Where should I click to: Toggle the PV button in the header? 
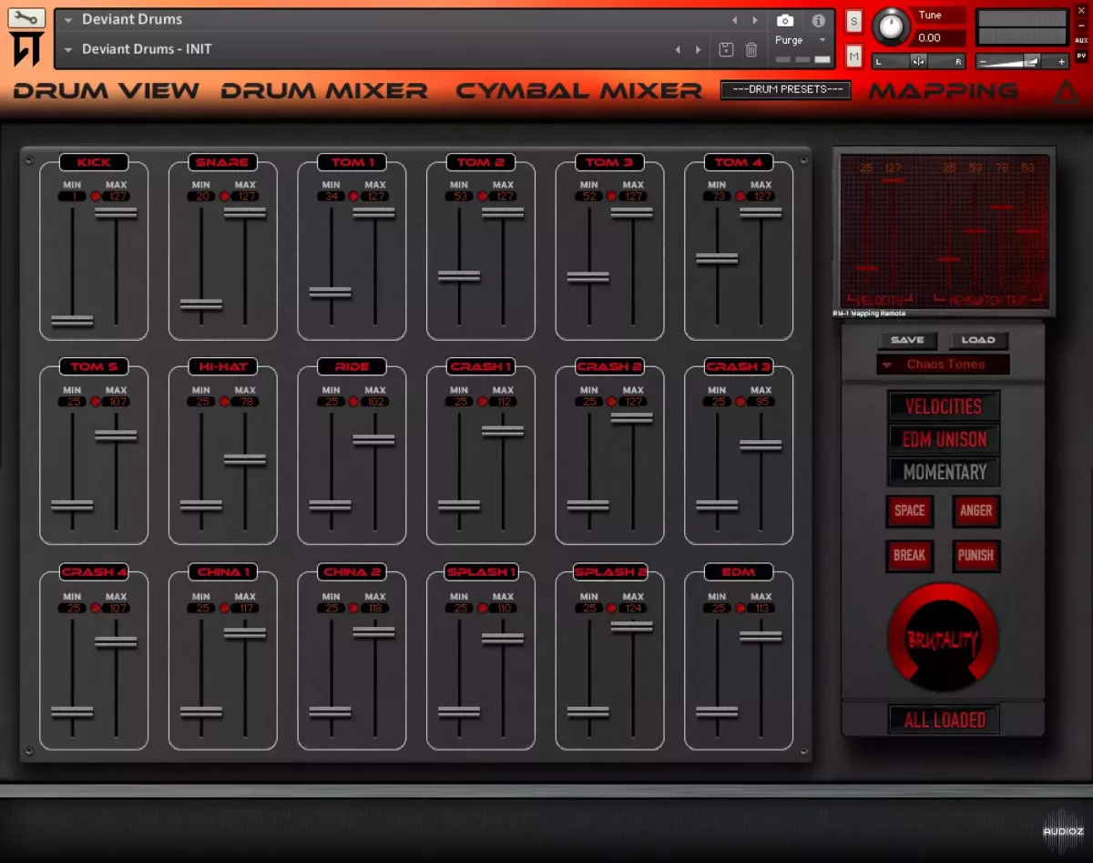click(x=1081, y=56)
